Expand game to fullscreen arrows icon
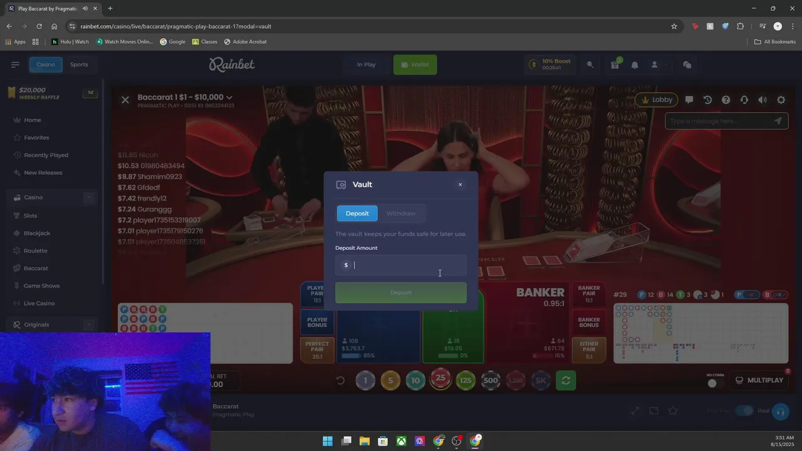This screenshot has width=802, height=451. point(635,411)
